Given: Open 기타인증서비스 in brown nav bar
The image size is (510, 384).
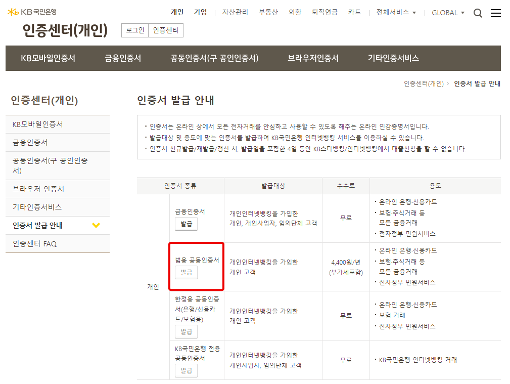Looking at the screenshot, I should coord(394,58).
